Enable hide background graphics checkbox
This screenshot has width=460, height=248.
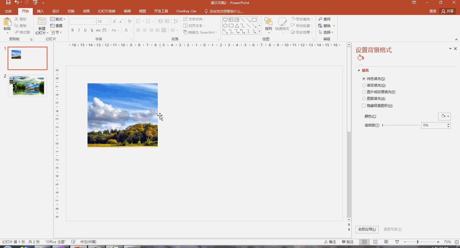364,106
